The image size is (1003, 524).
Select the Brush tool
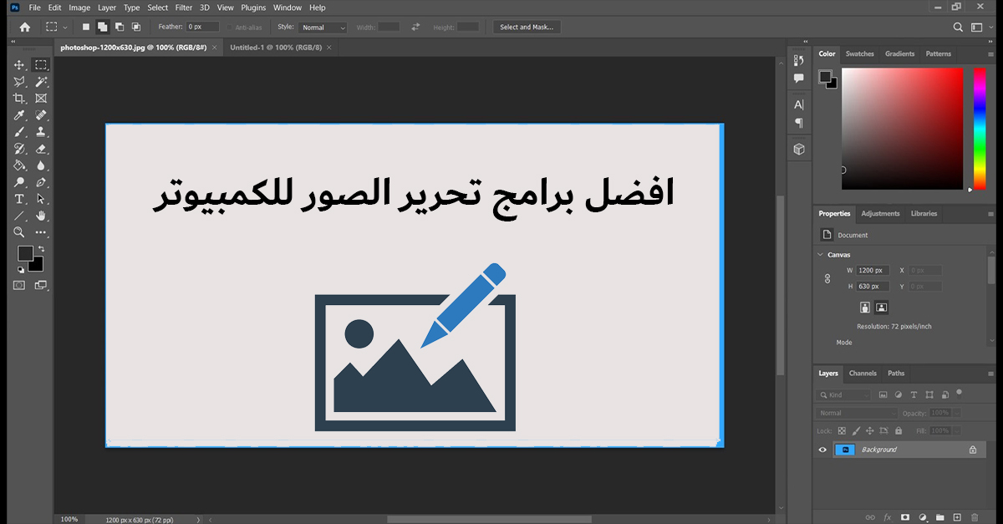[x=19, y=132]
